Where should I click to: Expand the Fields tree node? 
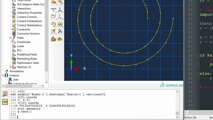(x=10, y=38)
